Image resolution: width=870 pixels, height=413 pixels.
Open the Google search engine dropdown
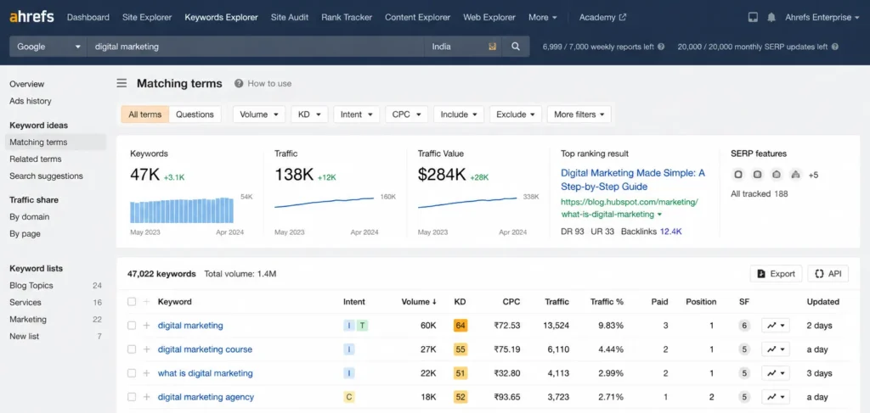(x=48, y=47)
